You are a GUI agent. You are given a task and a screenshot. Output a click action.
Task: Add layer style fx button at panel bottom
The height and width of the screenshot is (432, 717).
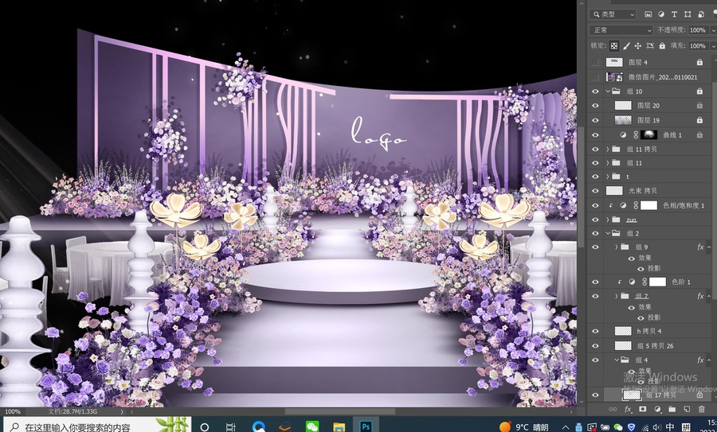[629, 409]
